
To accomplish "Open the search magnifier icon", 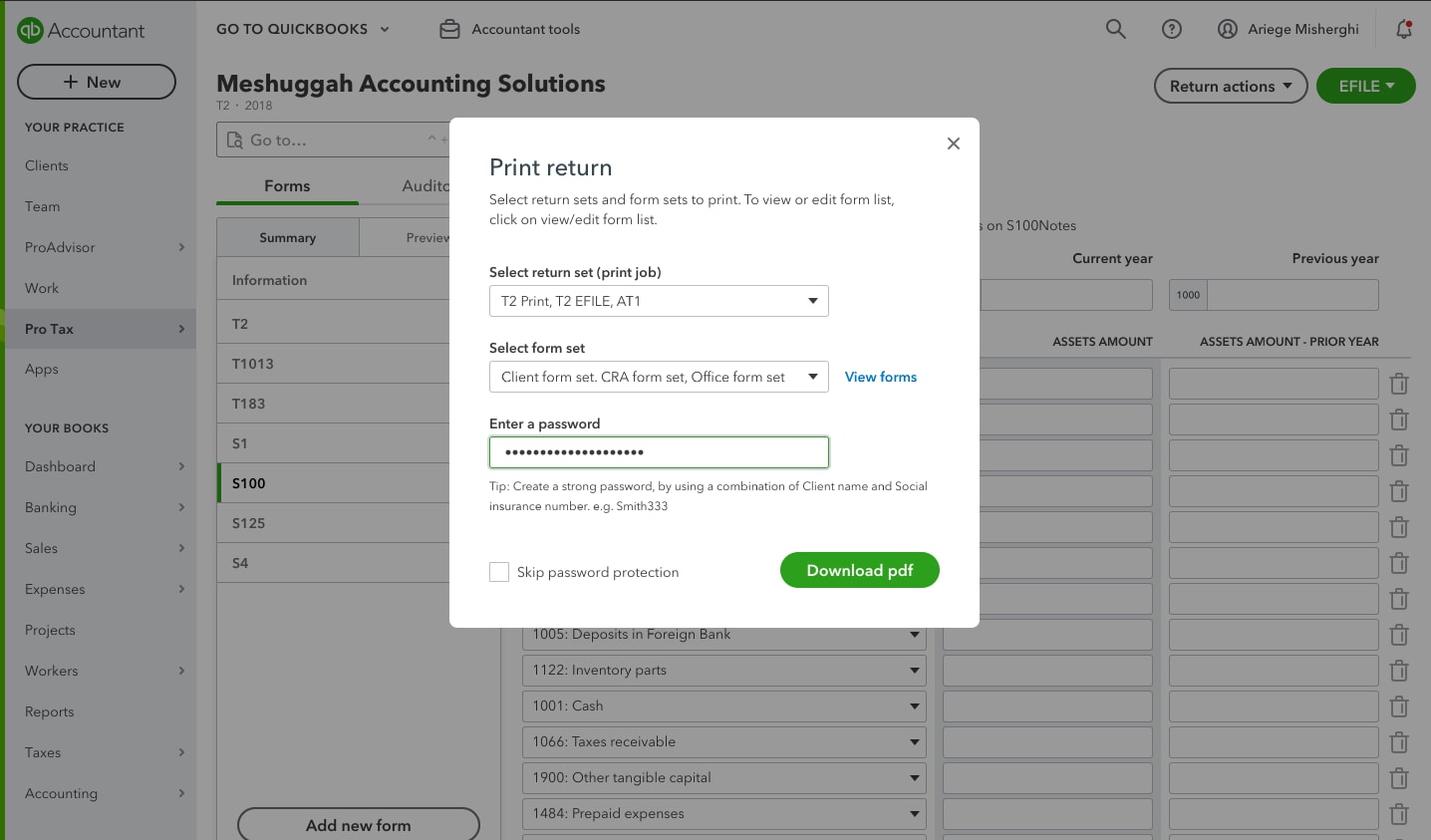I will click(x=1116, y=29).
